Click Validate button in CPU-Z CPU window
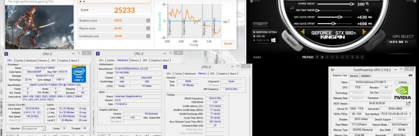The image size is (419, 136). (x=65, y=135)
